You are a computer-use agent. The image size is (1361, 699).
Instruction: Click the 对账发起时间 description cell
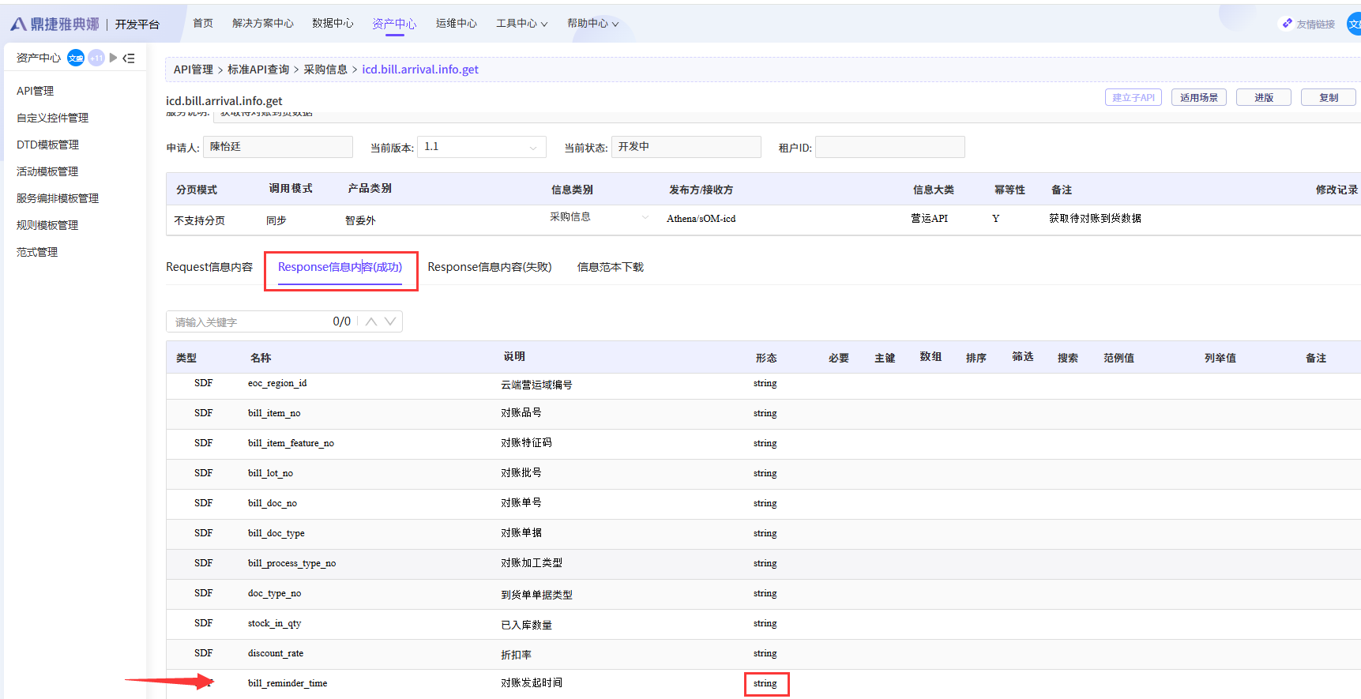pyautogui.click(x=532, y=683)
